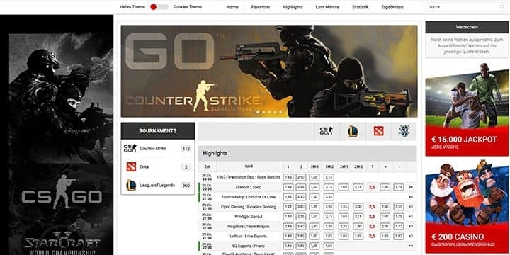The height and width of the screenshot is (255, 510).
Task: Click match name Team Vitality : Unicorns Of Love
Action: pos(249,197)
